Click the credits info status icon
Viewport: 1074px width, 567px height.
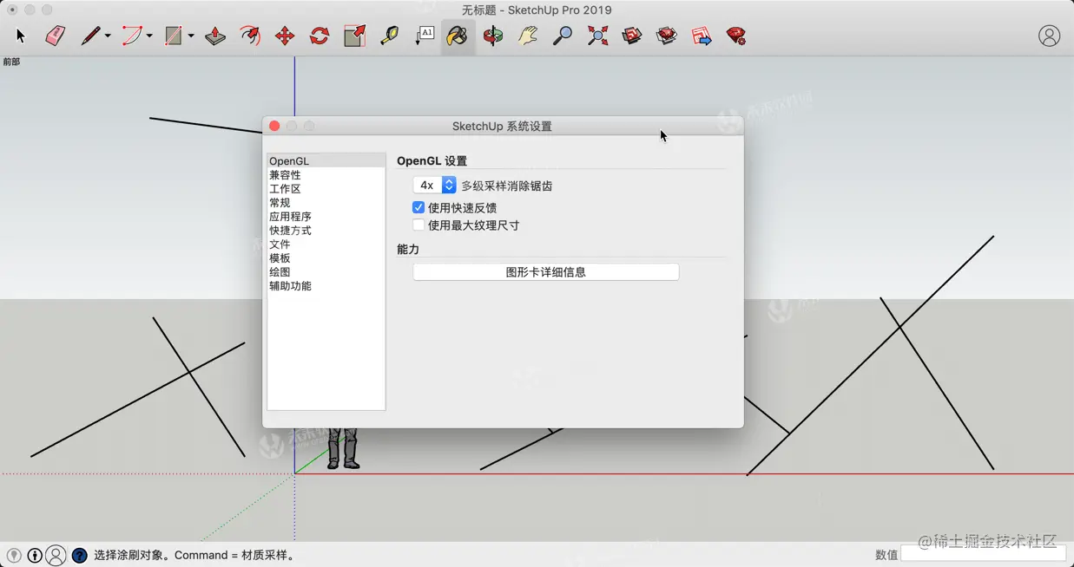pyautogui.click(x=35, y=556)
